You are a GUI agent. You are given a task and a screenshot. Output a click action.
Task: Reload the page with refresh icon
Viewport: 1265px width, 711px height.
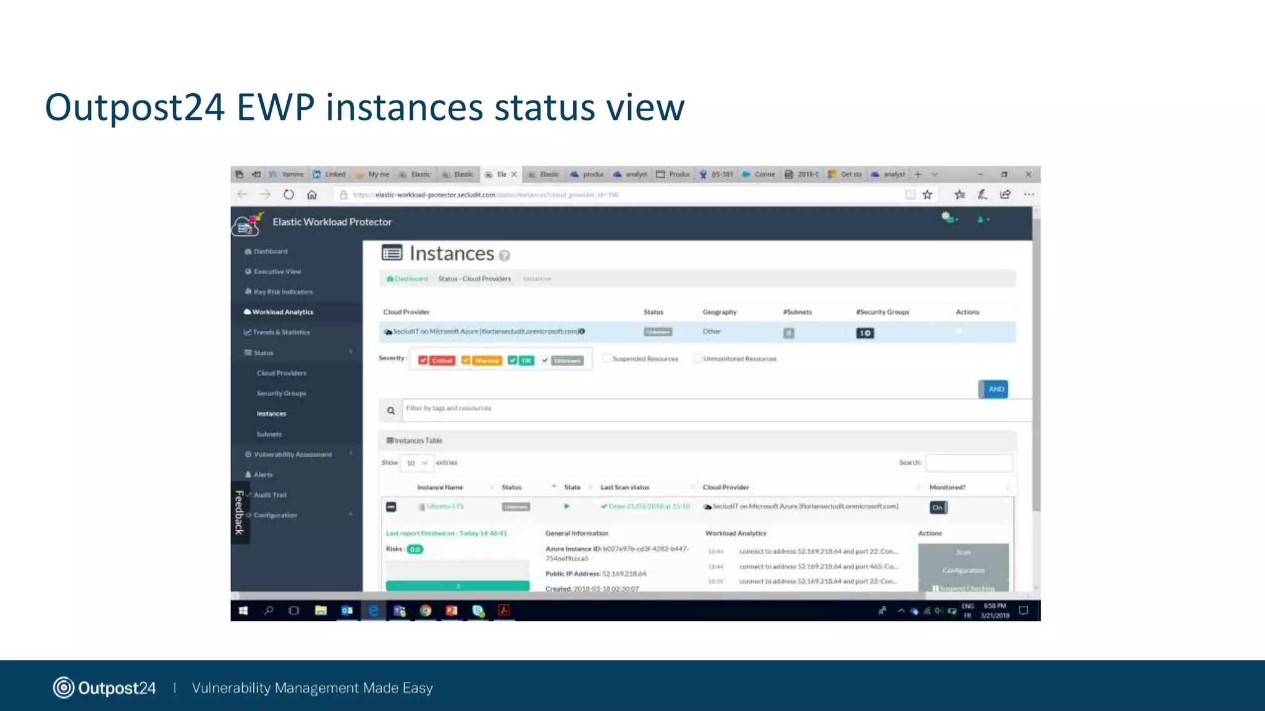[x=288, y=194]
